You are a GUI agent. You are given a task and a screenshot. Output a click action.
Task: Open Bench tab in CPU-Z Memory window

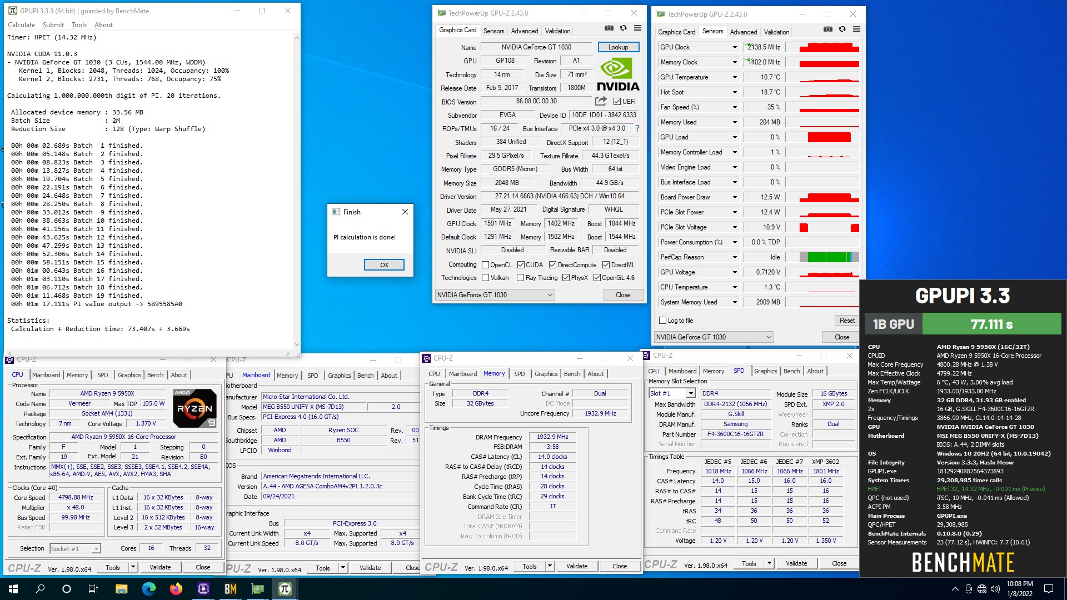[572, 374]
